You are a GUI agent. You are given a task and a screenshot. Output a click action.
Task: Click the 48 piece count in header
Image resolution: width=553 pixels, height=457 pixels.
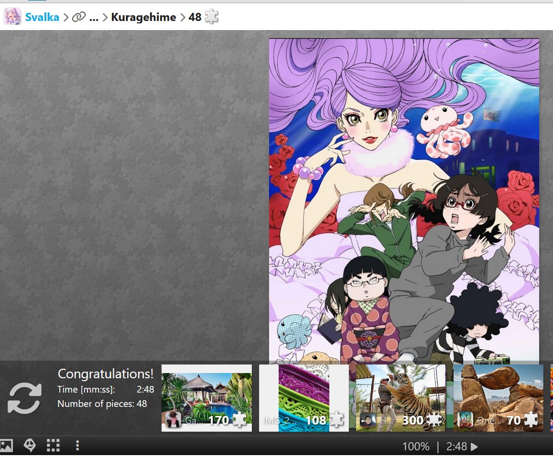point(195,17)
